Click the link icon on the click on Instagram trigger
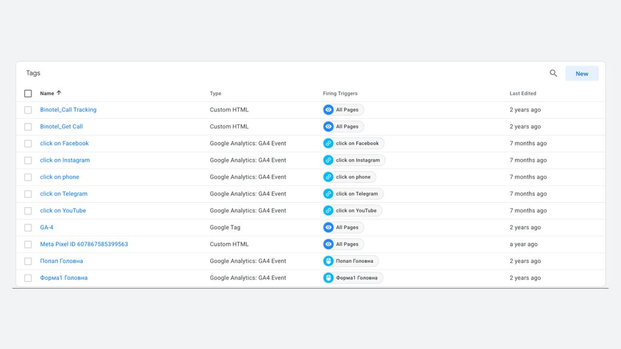 [x=328, y=160]
